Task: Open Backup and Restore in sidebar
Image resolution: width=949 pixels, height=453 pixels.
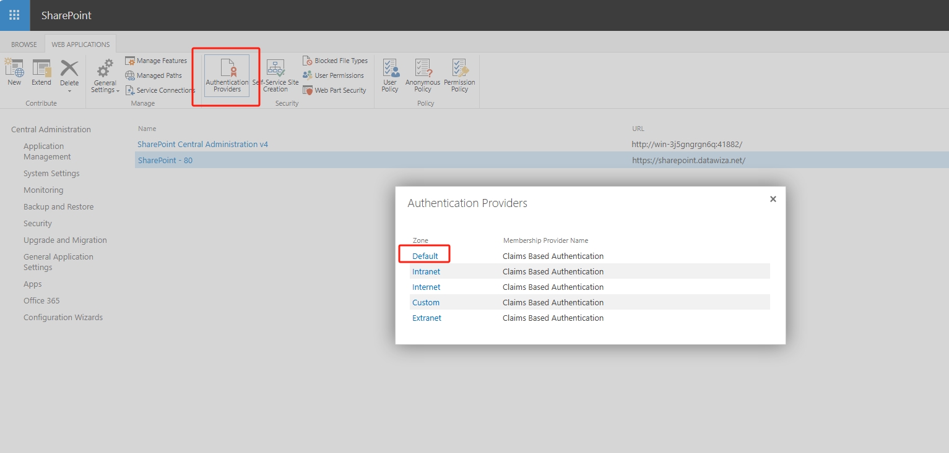Action: point(59,207)
